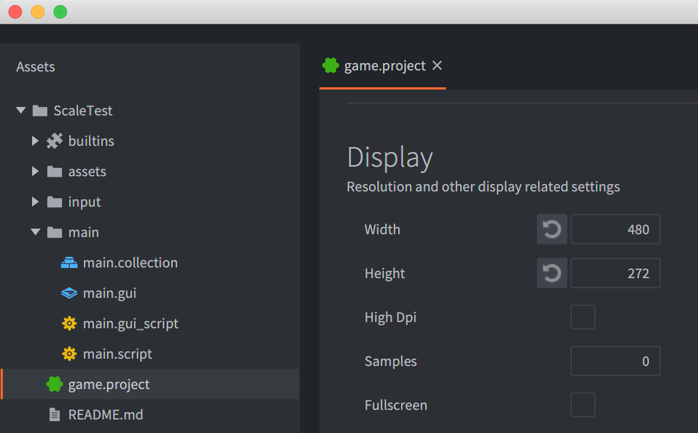Click inside the Samples input field
The height and width of the screenshot is (433, 698).
pyautogui.click(x=615, y=361)
